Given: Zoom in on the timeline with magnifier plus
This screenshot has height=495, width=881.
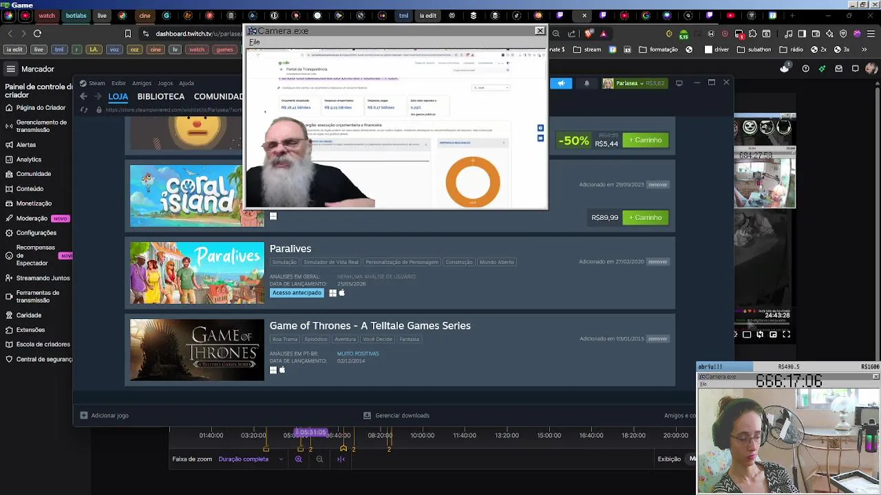Looking at the screenshot, I should coord(299,459).
